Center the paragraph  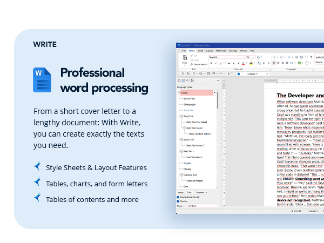pyautogui.click(x=278, y=63)
